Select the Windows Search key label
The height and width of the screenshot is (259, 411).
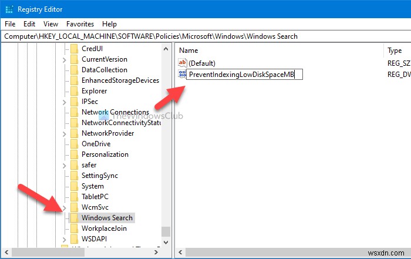coord(107,218)
